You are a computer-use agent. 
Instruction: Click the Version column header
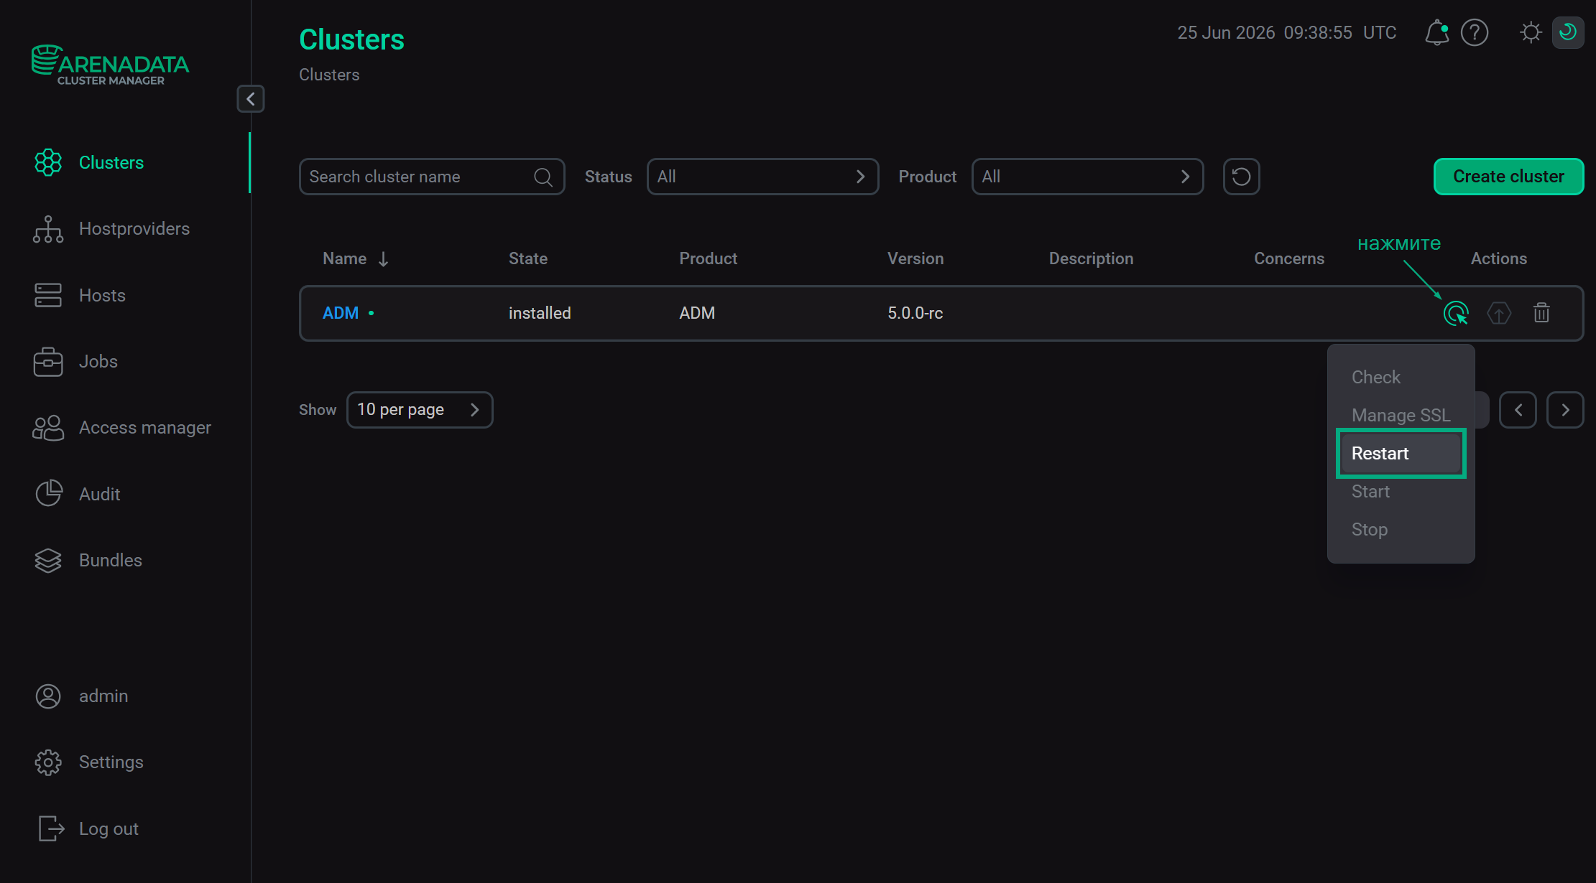pyautogui.click(x=915, y=258)
